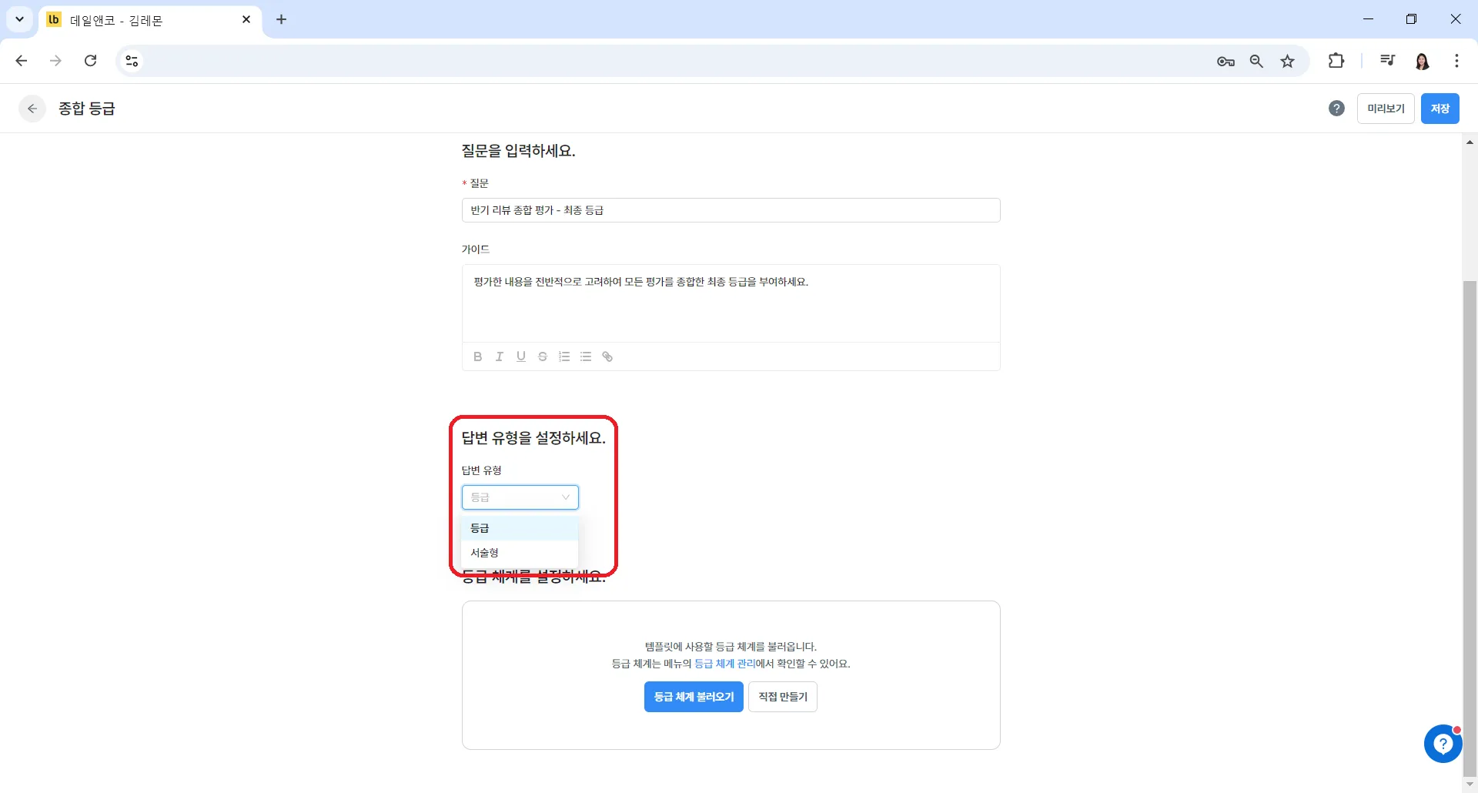Click the scrollbar up arrow
Screen dimensions: 1478x793
pos(1470,142)
